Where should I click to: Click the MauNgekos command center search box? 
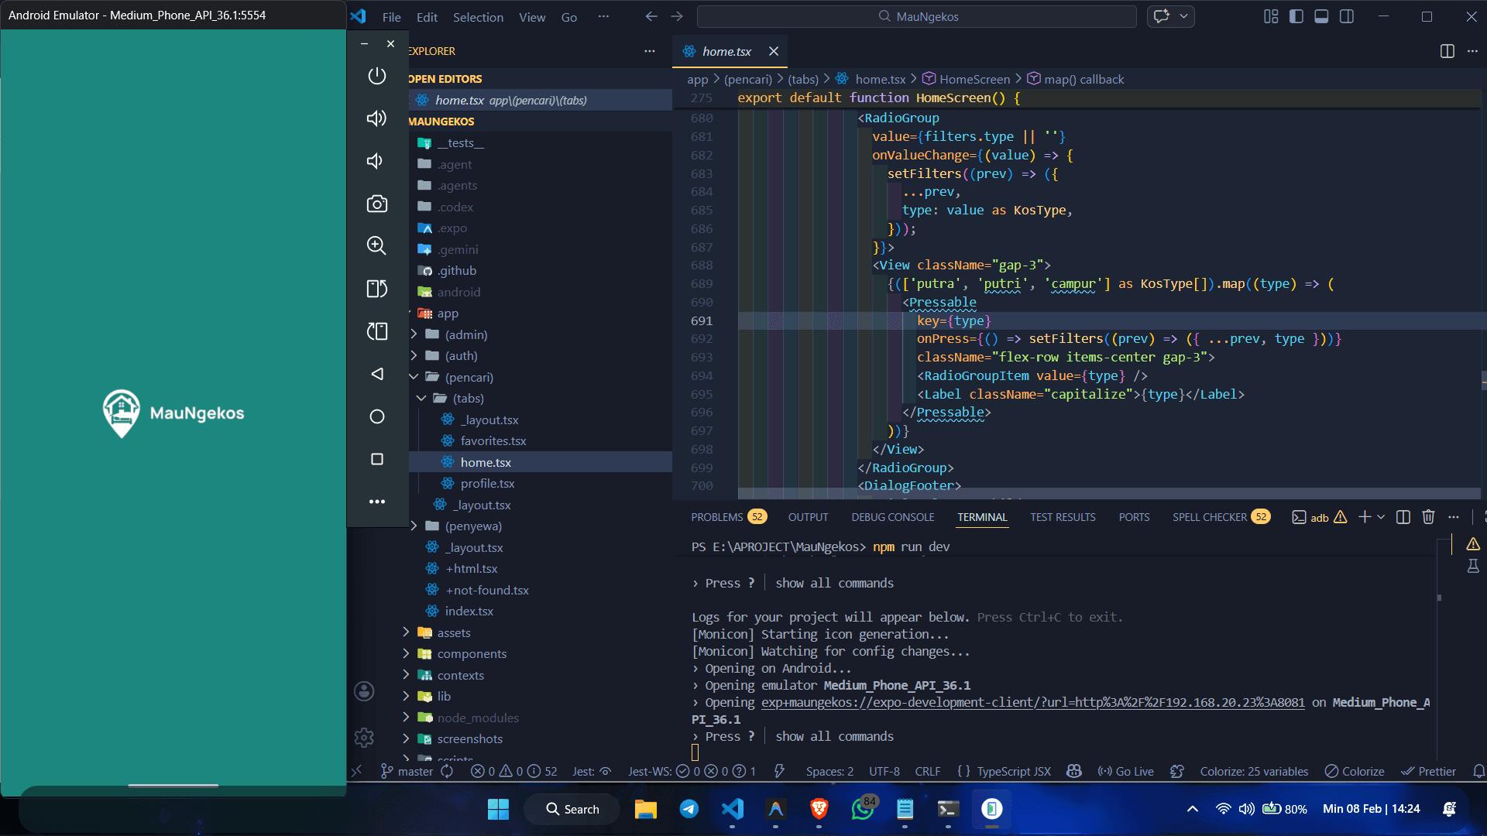[x=917, y=16]
